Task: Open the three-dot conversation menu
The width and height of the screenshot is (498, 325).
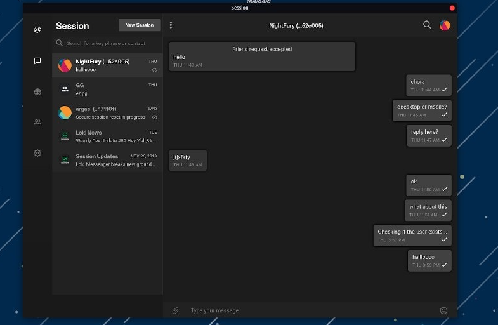Action: point(171,25)
